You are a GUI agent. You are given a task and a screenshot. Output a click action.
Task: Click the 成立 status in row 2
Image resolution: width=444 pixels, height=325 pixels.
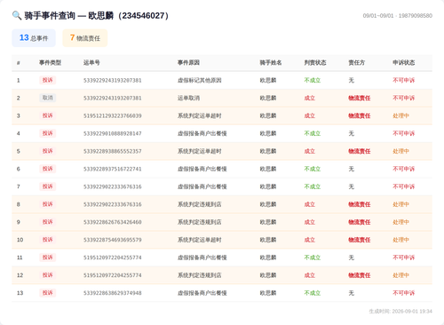[310, 98]
